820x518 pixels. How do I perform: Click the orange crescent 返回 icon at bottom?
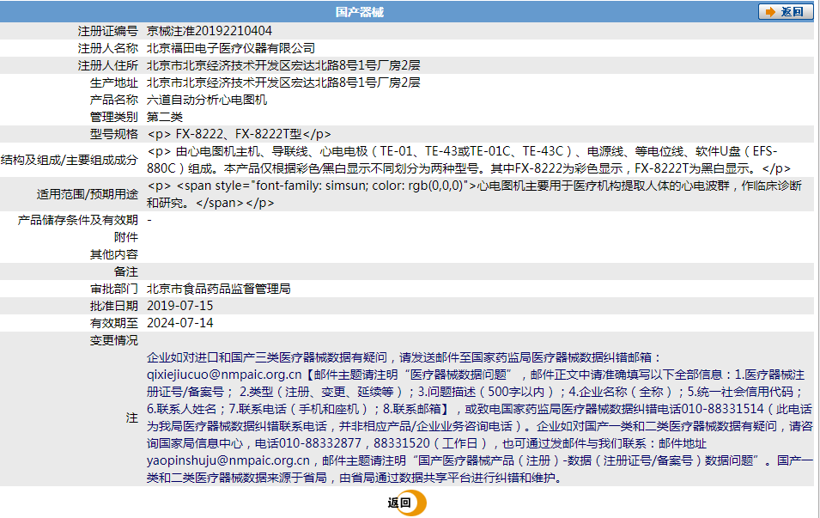pyautogui.click(x=406, y=503)
